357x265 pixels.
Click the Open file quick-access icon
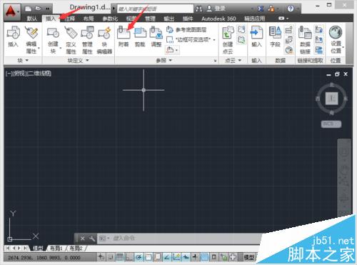click(38, 9)
